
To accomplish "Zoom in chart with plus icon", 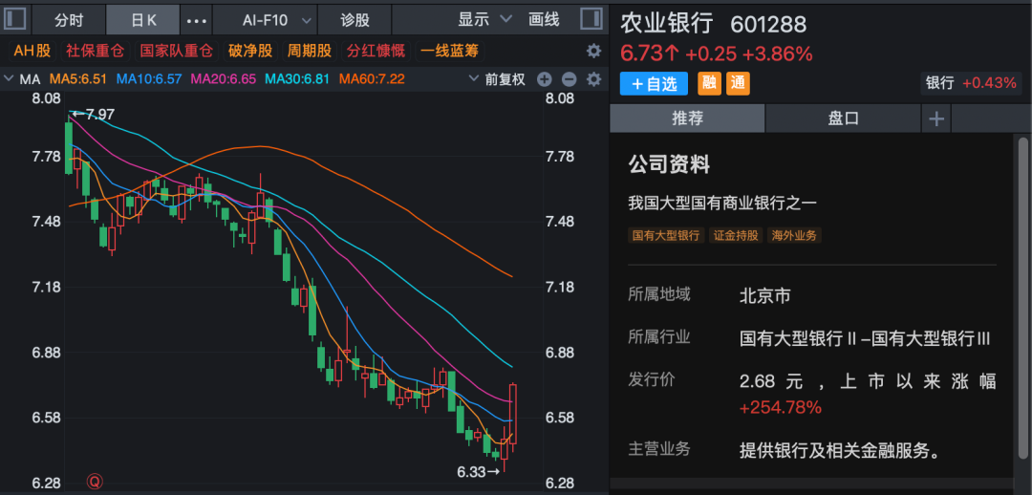I will coord(545,79).
